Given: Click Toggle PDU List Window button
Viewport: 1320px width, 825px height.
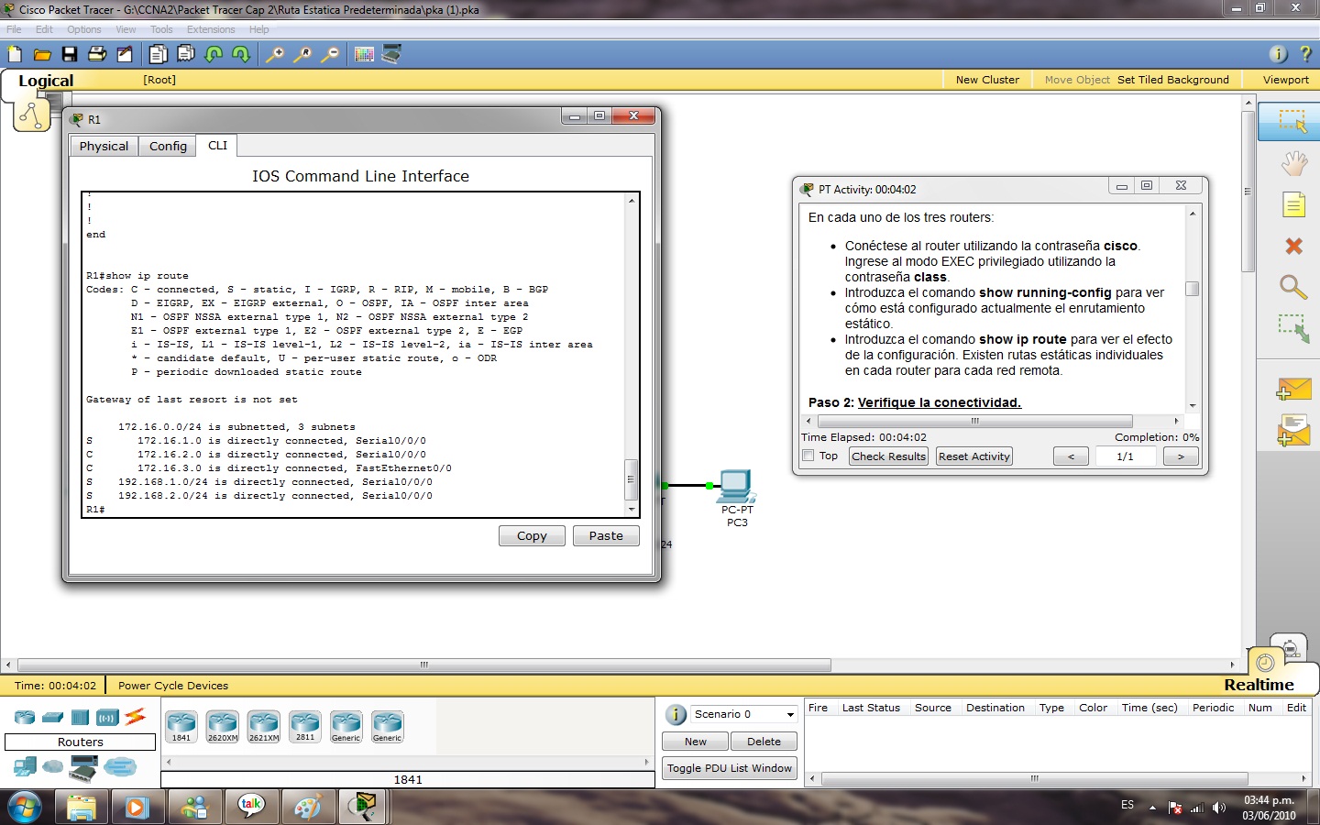Looking at the screenshot, I should coord(730,768).
